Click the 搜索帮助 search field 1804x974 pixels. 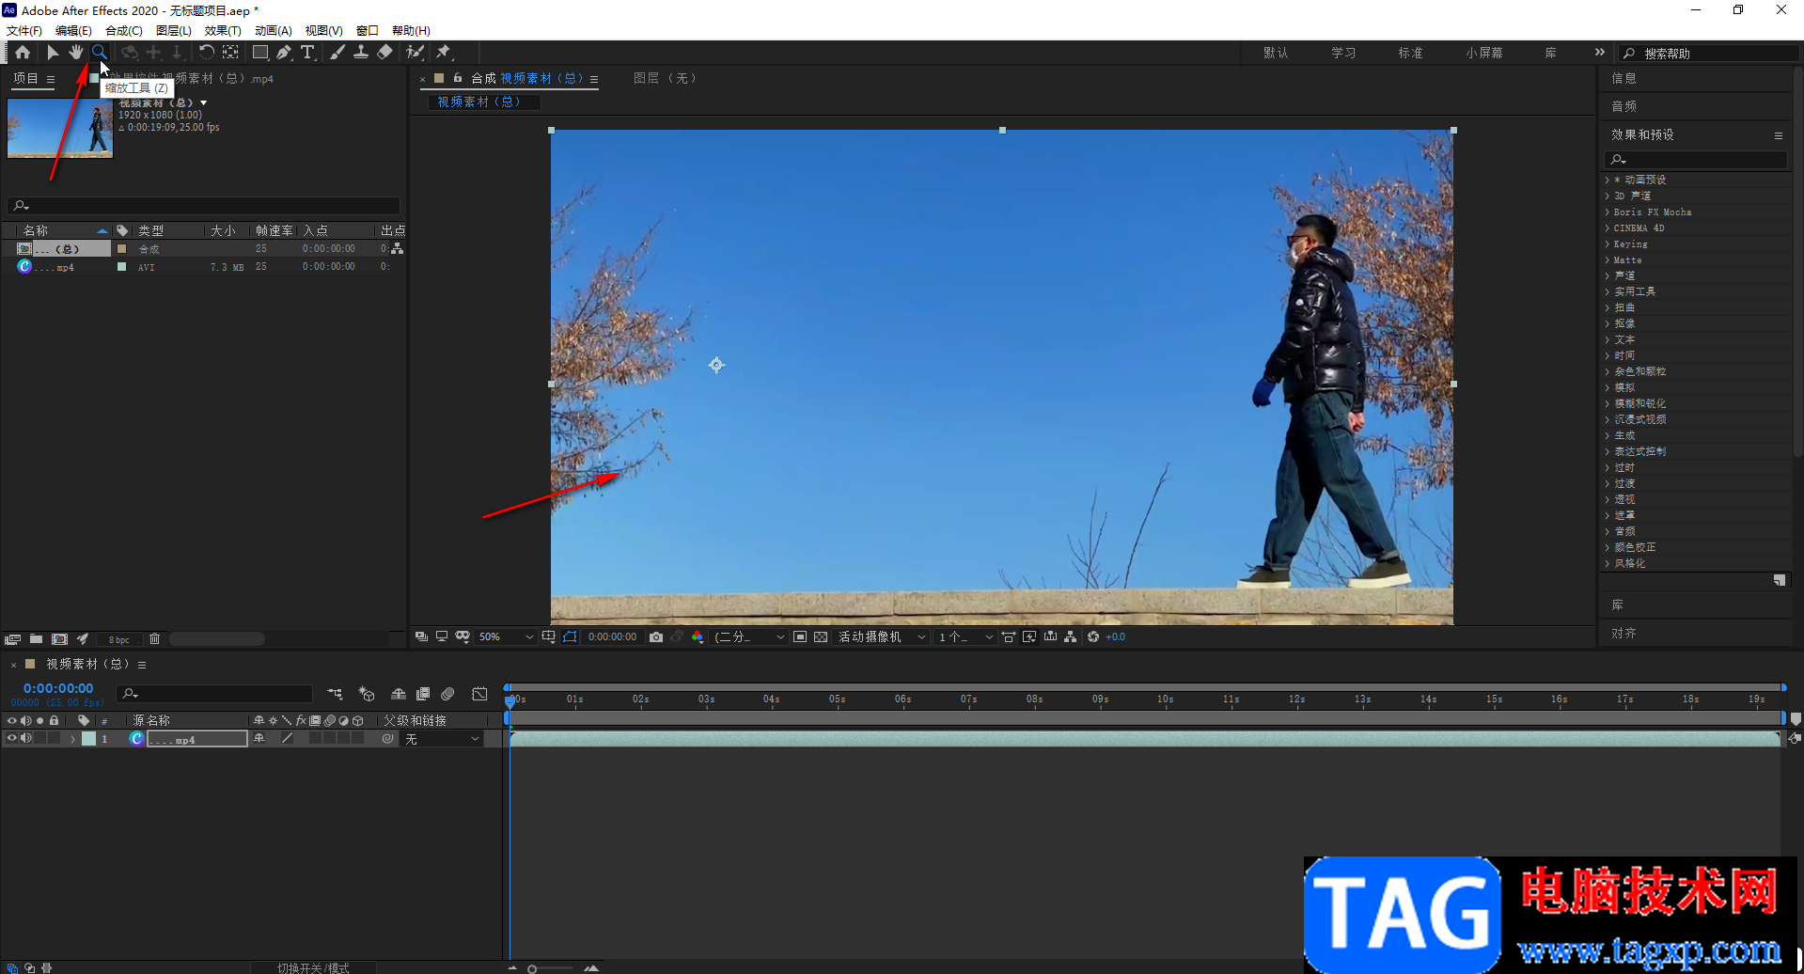(1709, 54)
